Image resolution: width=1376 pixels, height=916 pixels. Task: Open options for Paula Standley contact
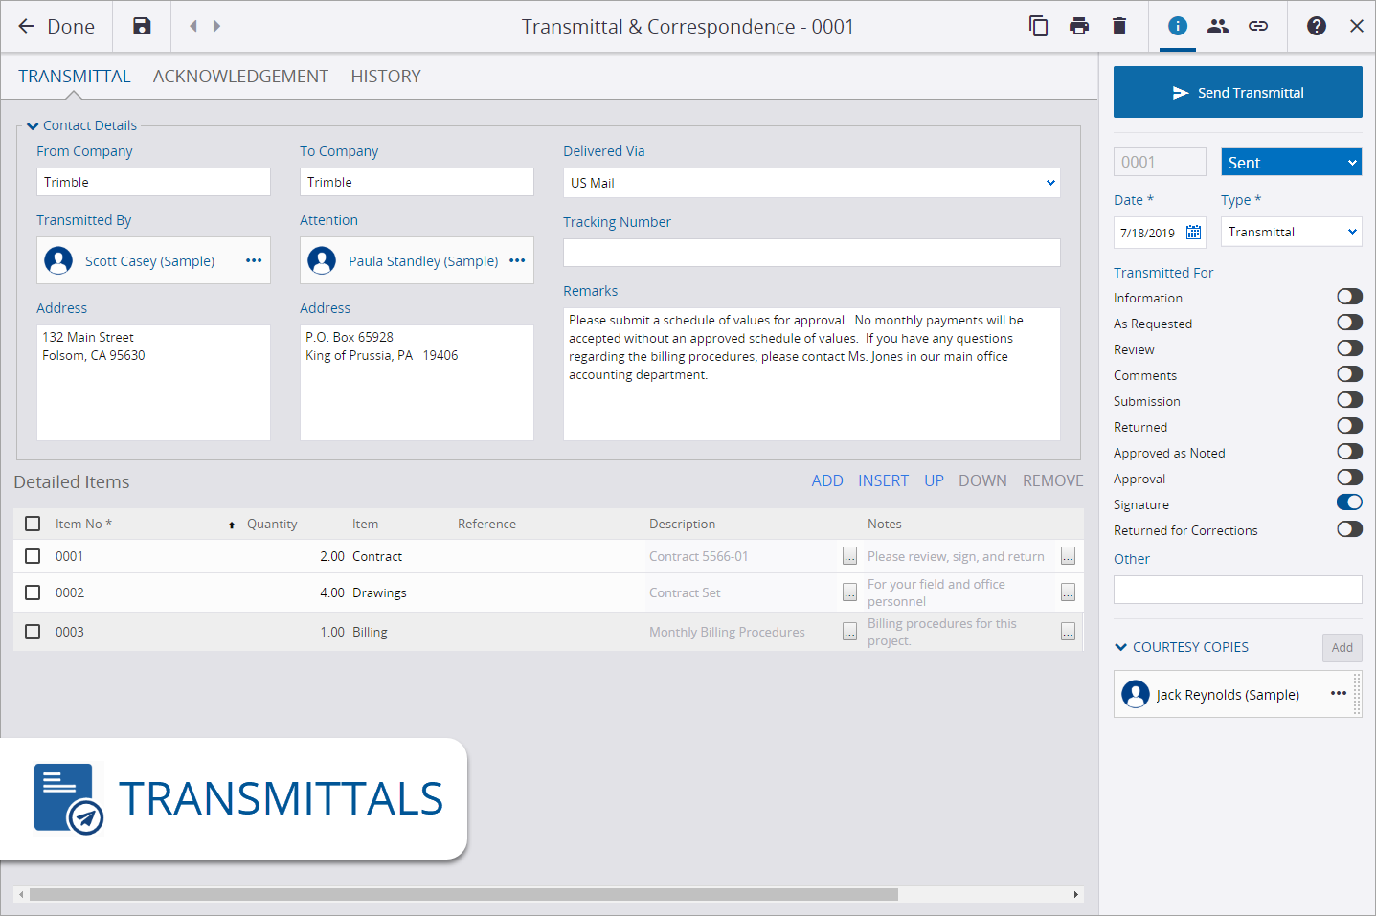tap(517, 260)
